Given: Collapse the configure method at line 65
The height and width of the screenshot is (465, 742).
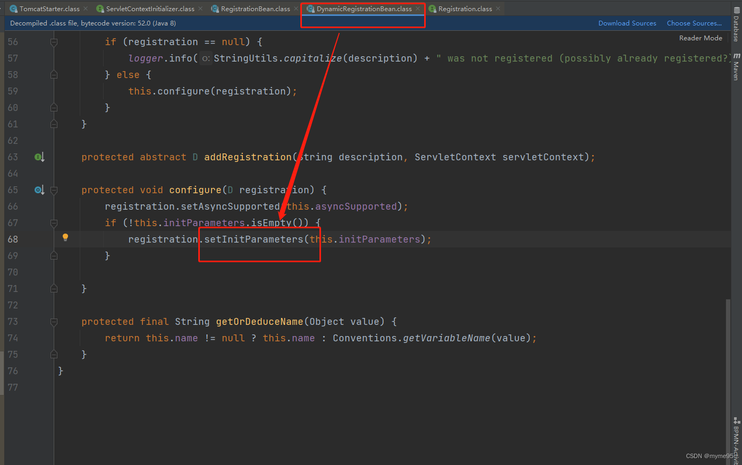Looking at the screenshot, I should coord(53,190).
